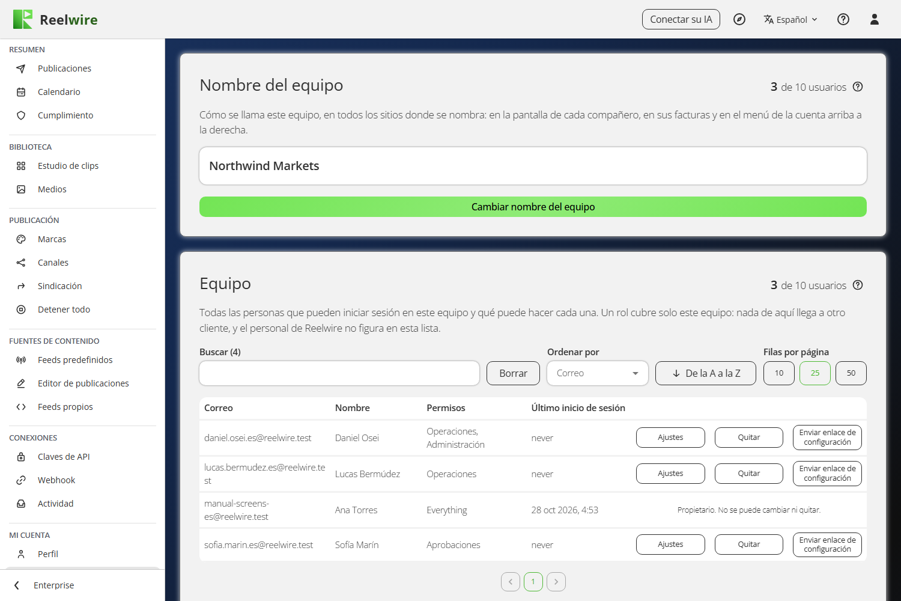The image size is (901, 601).
Task: Focus the Buscar search field
Action: [339, 373]
